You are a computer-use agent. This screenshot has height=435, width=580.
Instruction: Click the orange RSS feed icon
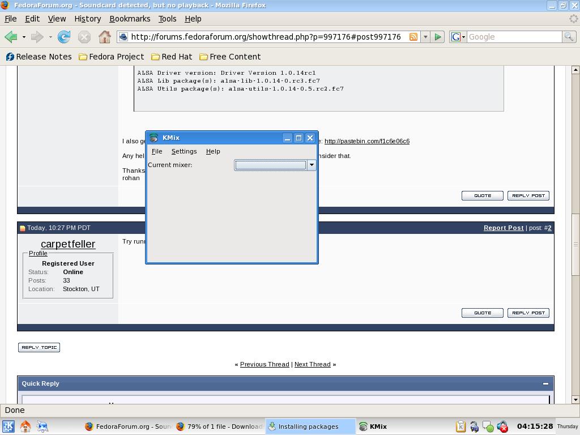tap(413, 37)
